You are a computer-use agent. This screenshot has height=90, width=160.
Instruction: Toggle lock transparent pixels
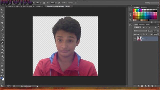pos(138,34)
